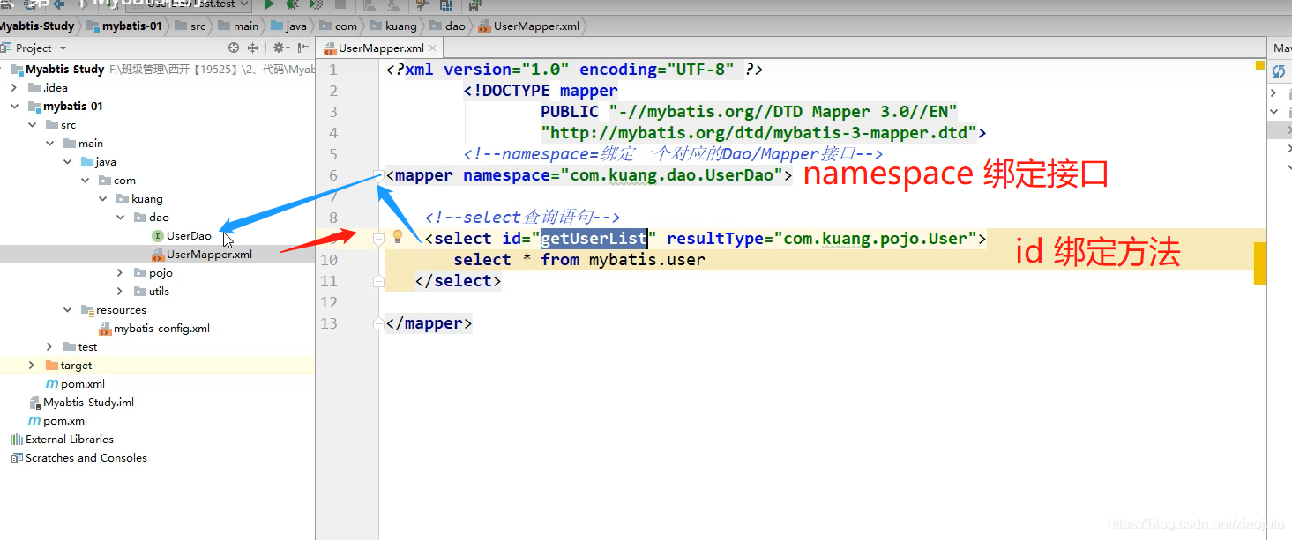Click the Myabtis-Study breadcrumb

pos(37,26)
